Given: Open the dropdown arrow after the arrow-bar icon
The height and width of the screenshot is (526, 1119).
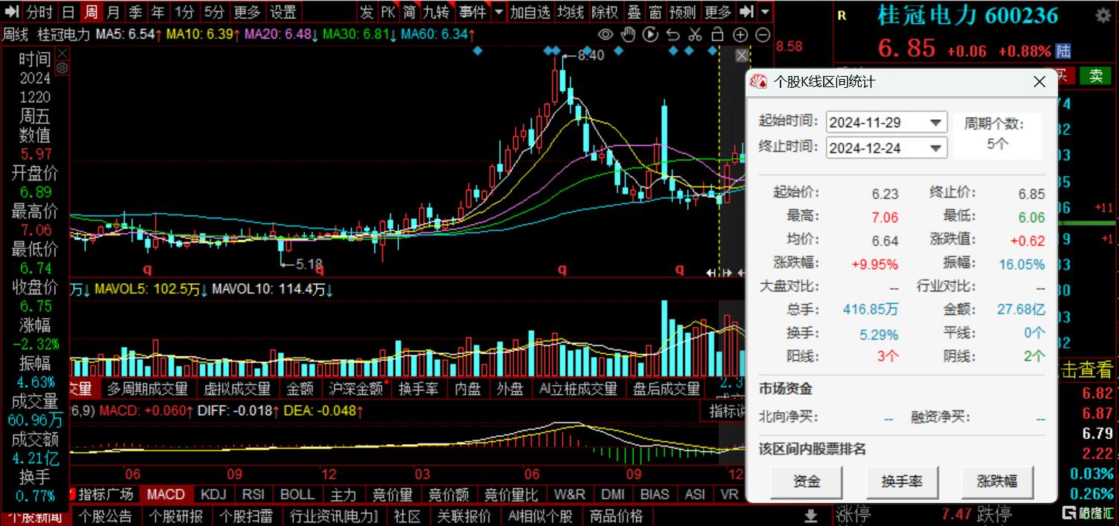Looking at the screenshot, I should pyautogui.click(x=765, y=12).
